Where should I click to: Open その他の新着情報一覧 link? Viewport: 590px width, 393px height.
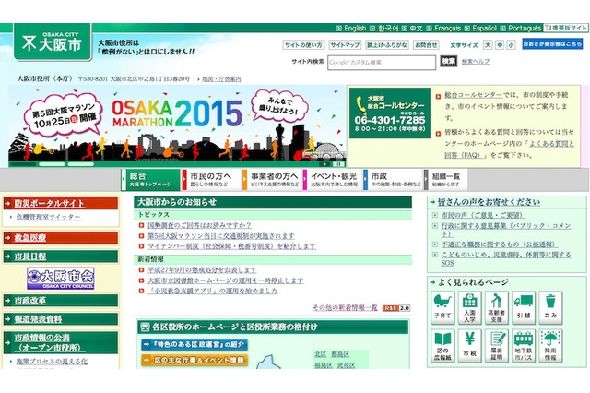click(x=345, y=307)
